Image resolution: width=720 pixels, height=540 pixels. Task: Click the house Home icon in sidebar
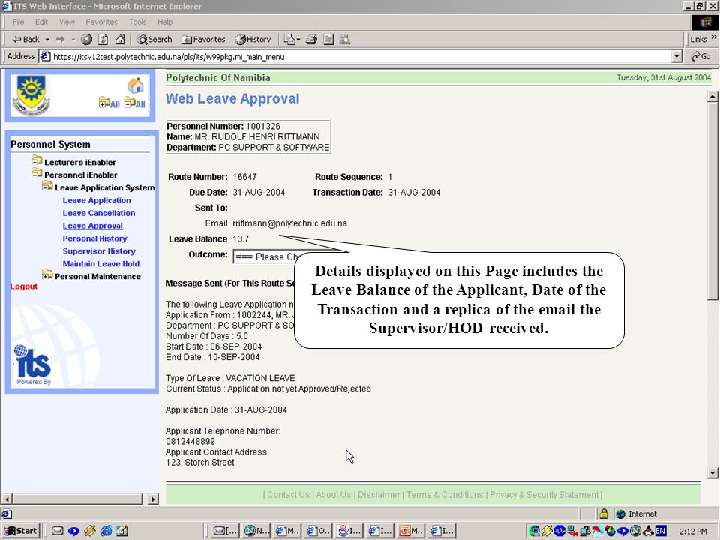[136, 85]
